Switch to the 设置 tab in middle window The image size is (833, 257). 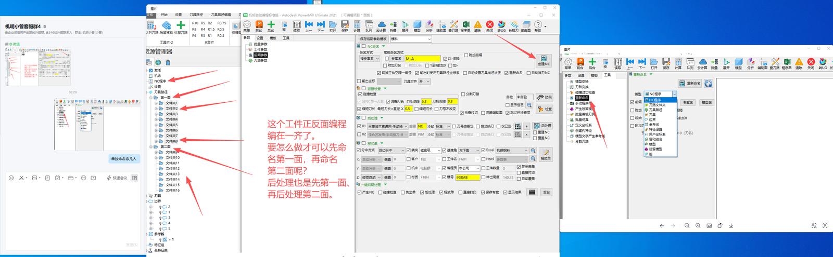(x=260, y=38)
